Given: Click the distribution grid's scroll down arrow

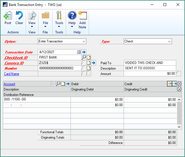Looking at the screenshot, I should [179, 127].
